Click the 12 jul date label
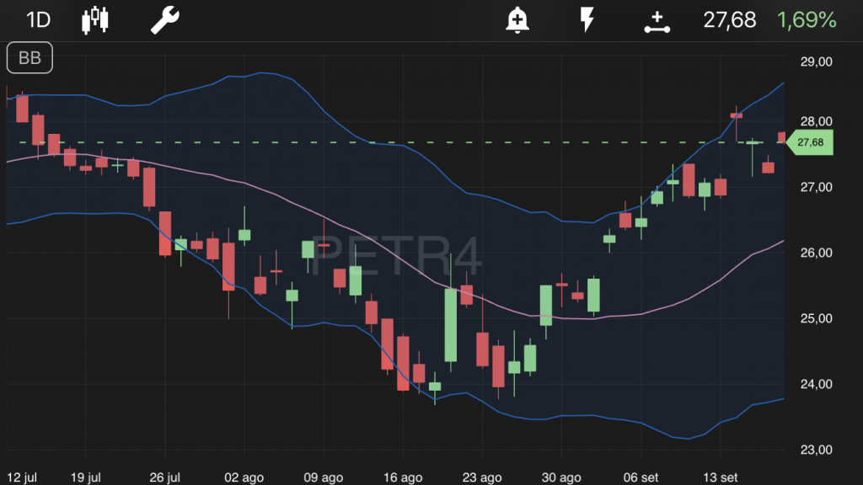The height and width of the screenshot is (485, 863). pos(22,477)
